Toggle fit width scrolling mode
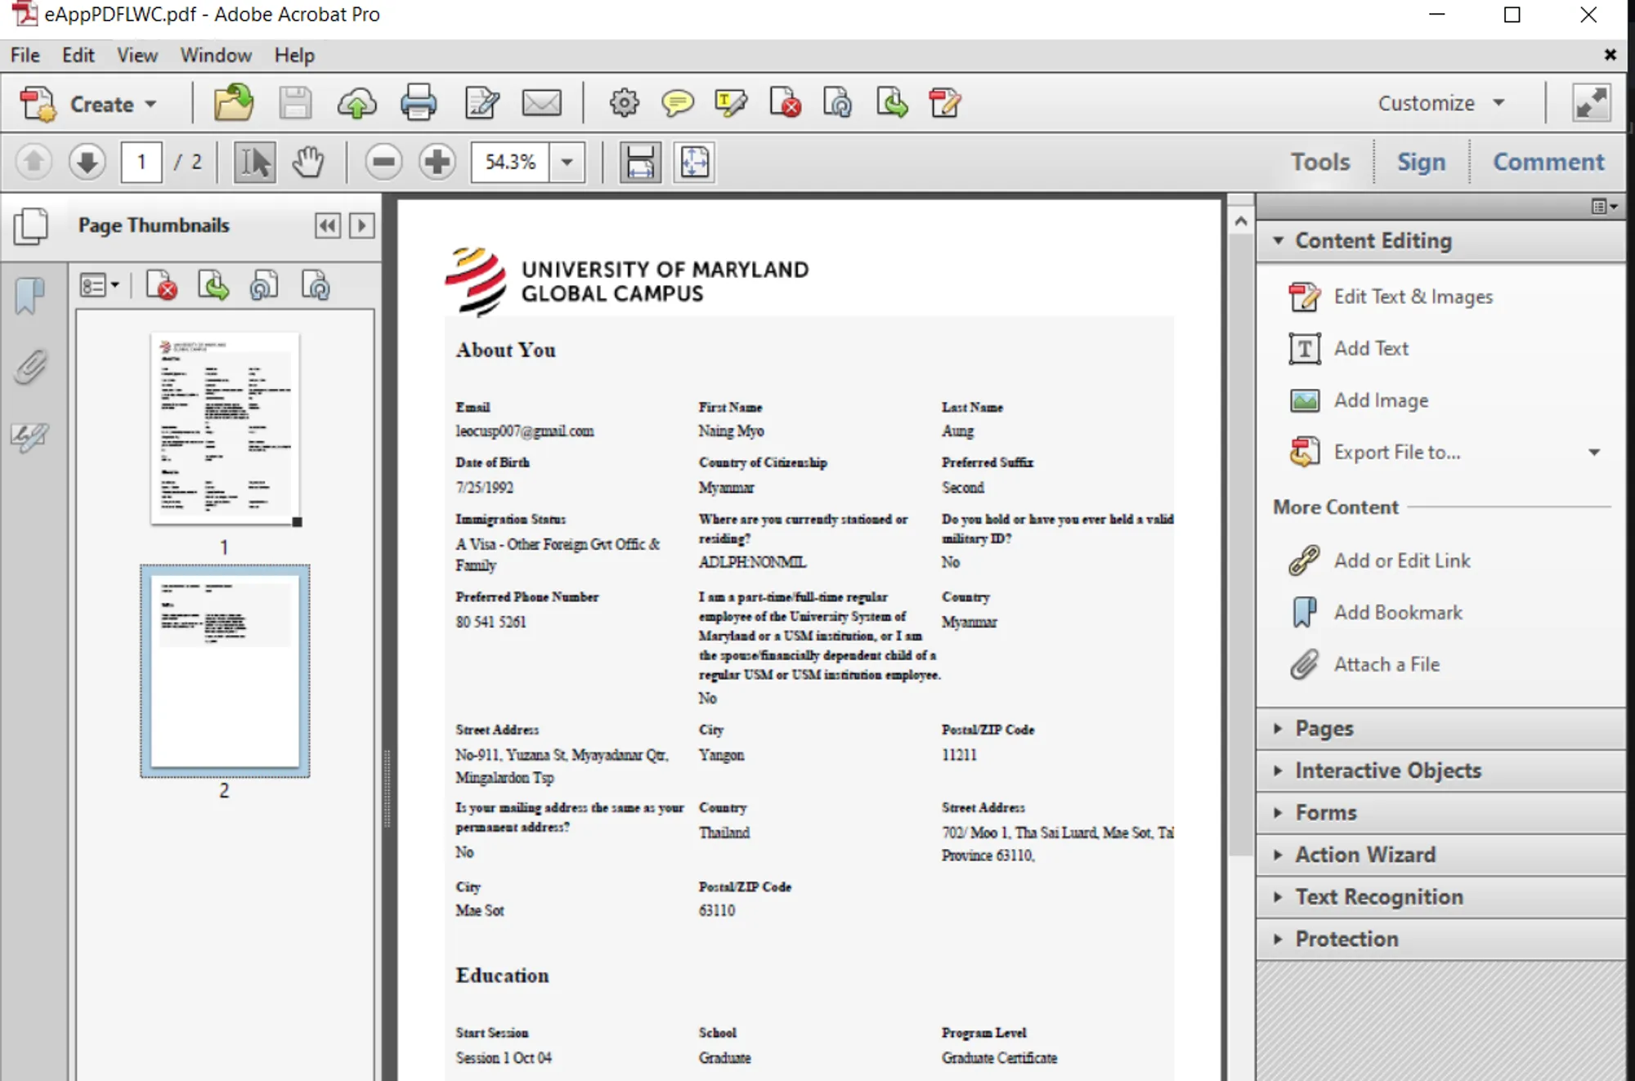Viewport: 1635px width, 1081px height. tap(640, 162)
